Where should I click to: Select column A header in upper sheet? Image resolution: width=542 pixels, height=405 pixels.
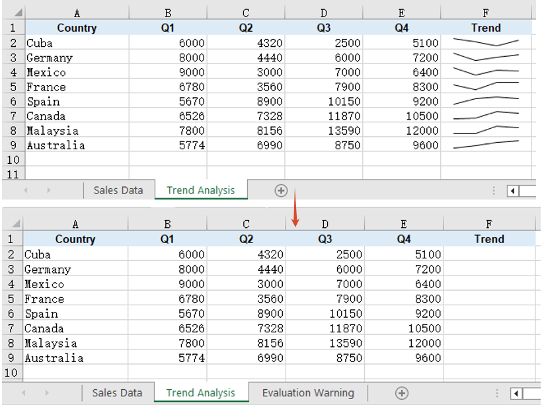pos(77,13)
